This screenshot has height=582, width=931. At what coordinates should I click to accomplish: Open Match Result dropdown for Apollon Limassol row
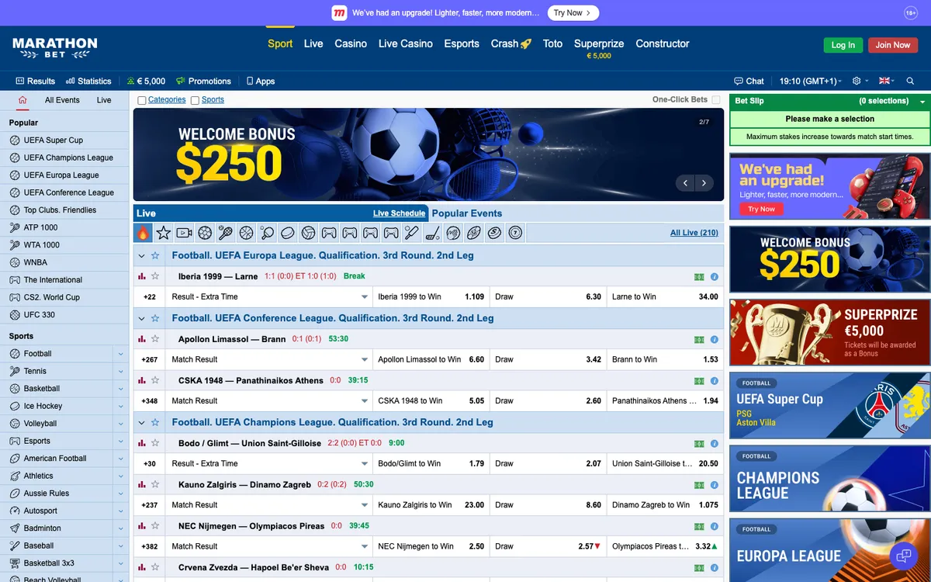click(269, 359)
